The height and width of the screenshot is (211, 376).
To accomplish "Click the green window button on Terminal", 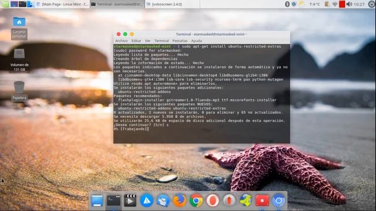I will click(x=125, y=34).
